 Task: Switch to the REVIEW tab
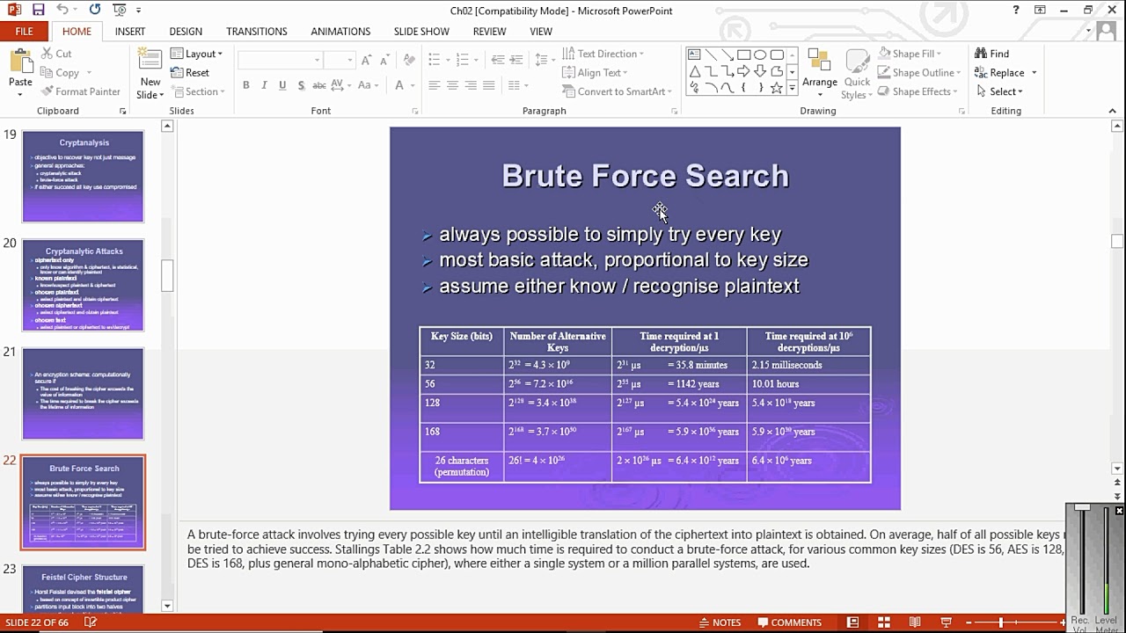click(x=489, y=32)
